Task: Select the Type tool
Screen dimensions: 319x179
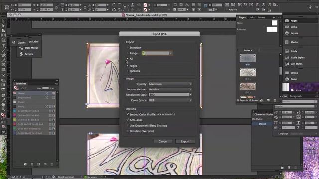Action: pos(3,46)
